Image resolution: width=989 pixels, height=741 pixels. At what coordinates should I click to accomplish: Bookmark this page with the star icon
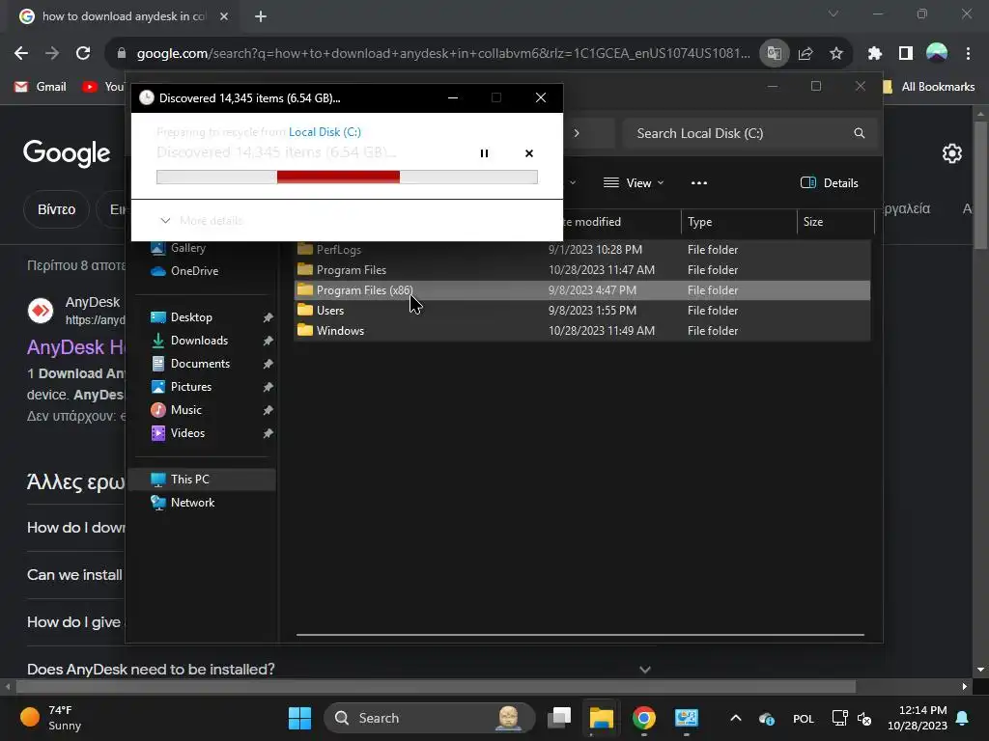(x=835, y=54)
